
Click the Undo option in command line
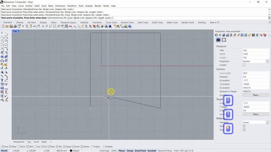pyautogui.click(x=108, y=18)
